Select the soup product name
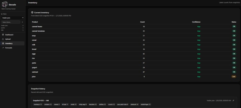Screen dimensions: 241x108 34,36
